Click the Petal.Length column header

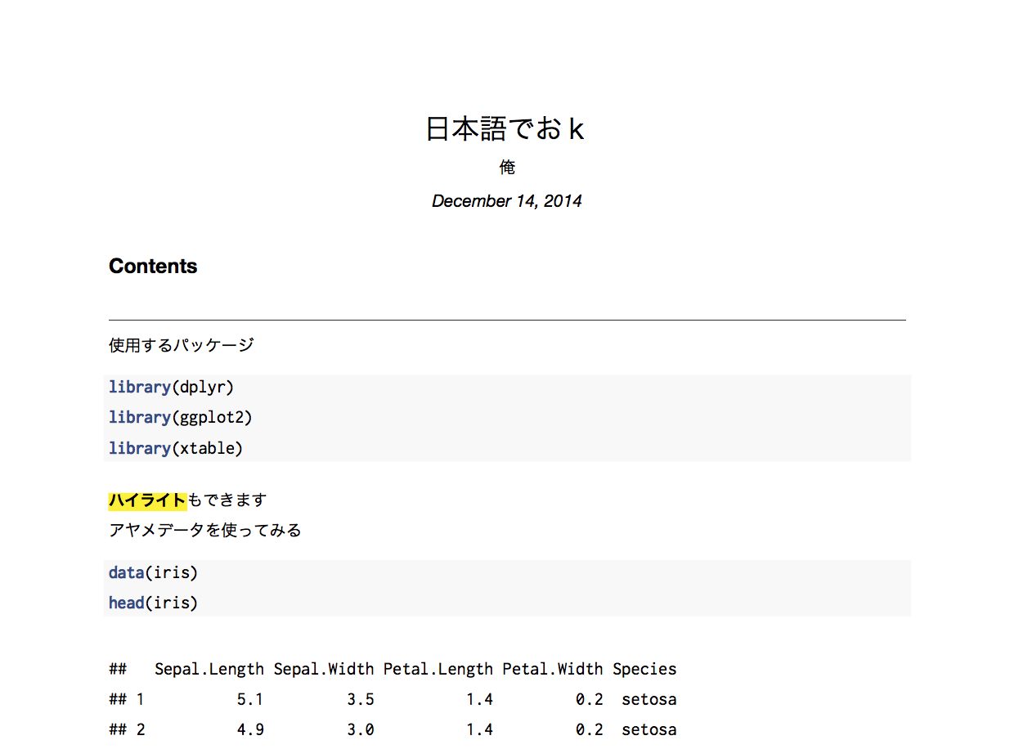[438, 668]
